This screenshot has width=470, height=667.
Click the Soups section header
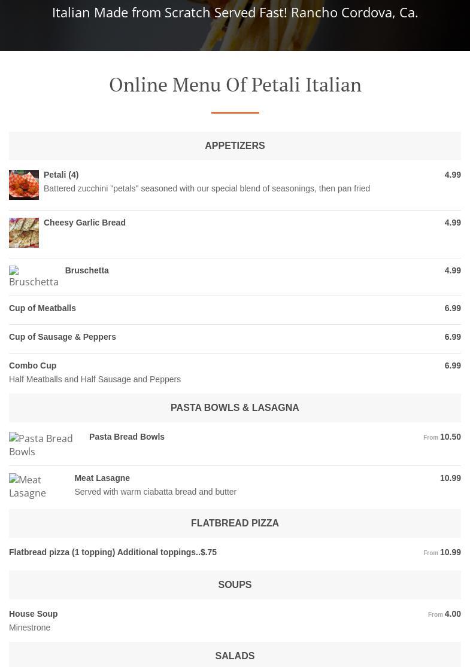(x=235, y=585)
